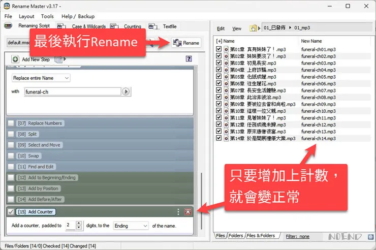Open the three-dot menu on Add Counter step
Image resolution: width=376 pixels, height=250 pixels.
point(178,212)
